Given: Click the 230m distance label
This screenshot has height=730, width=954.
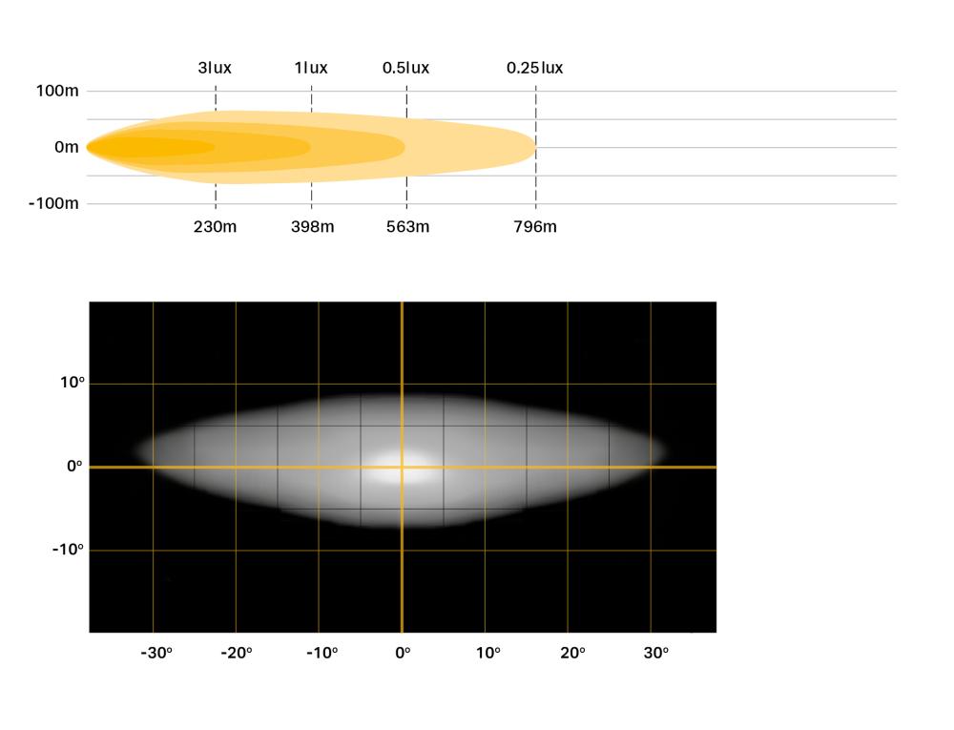Looking at the screenshot, I should 215,227.
